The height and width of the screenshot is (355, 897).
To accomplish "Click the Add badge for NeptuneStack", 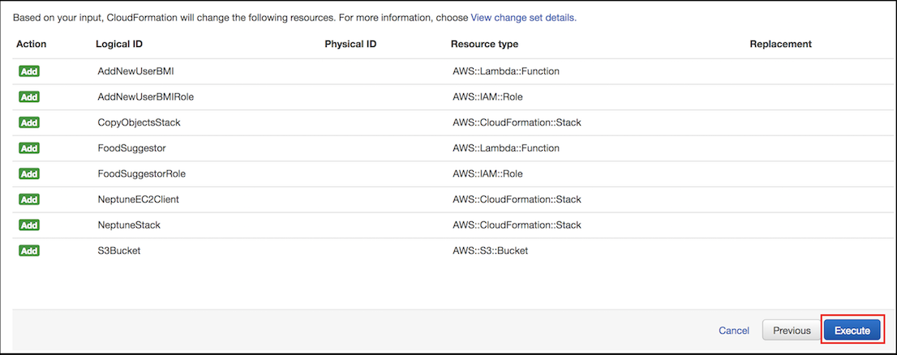I will click(x=29, y=225).
